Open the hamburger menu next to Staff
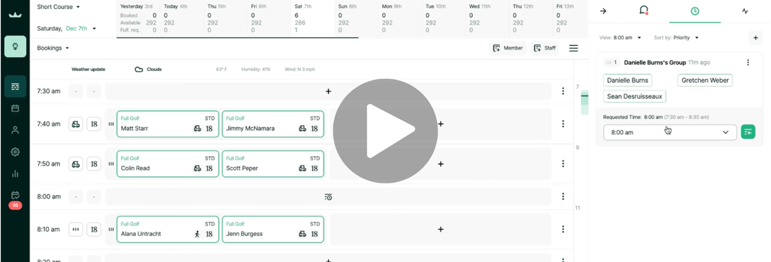The width and height of the screenshot is (771, 262). click(x=573, y=48)
